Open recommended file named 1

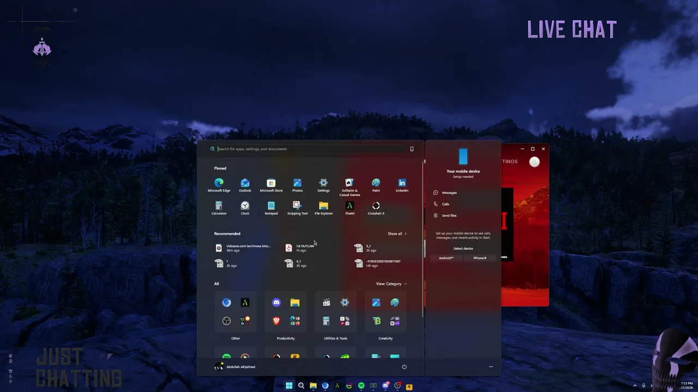pyautogui.click(x=226, y=263)
